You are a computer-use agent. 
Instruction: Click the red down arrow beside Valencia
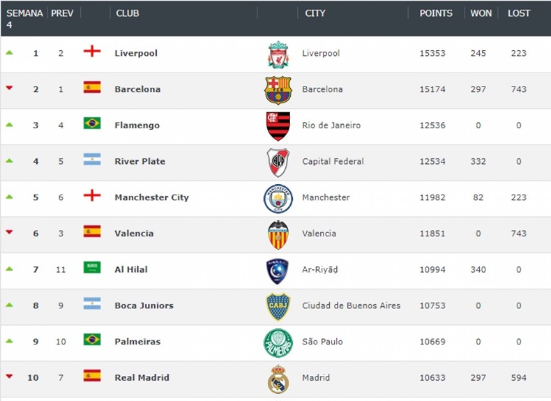pyautogui.click(x=9, y=232)
